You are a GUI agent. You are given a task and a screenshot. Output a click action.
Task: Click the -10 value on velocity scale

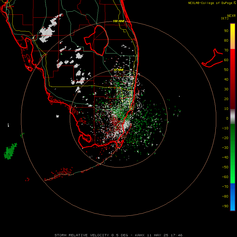pos(225,128)
